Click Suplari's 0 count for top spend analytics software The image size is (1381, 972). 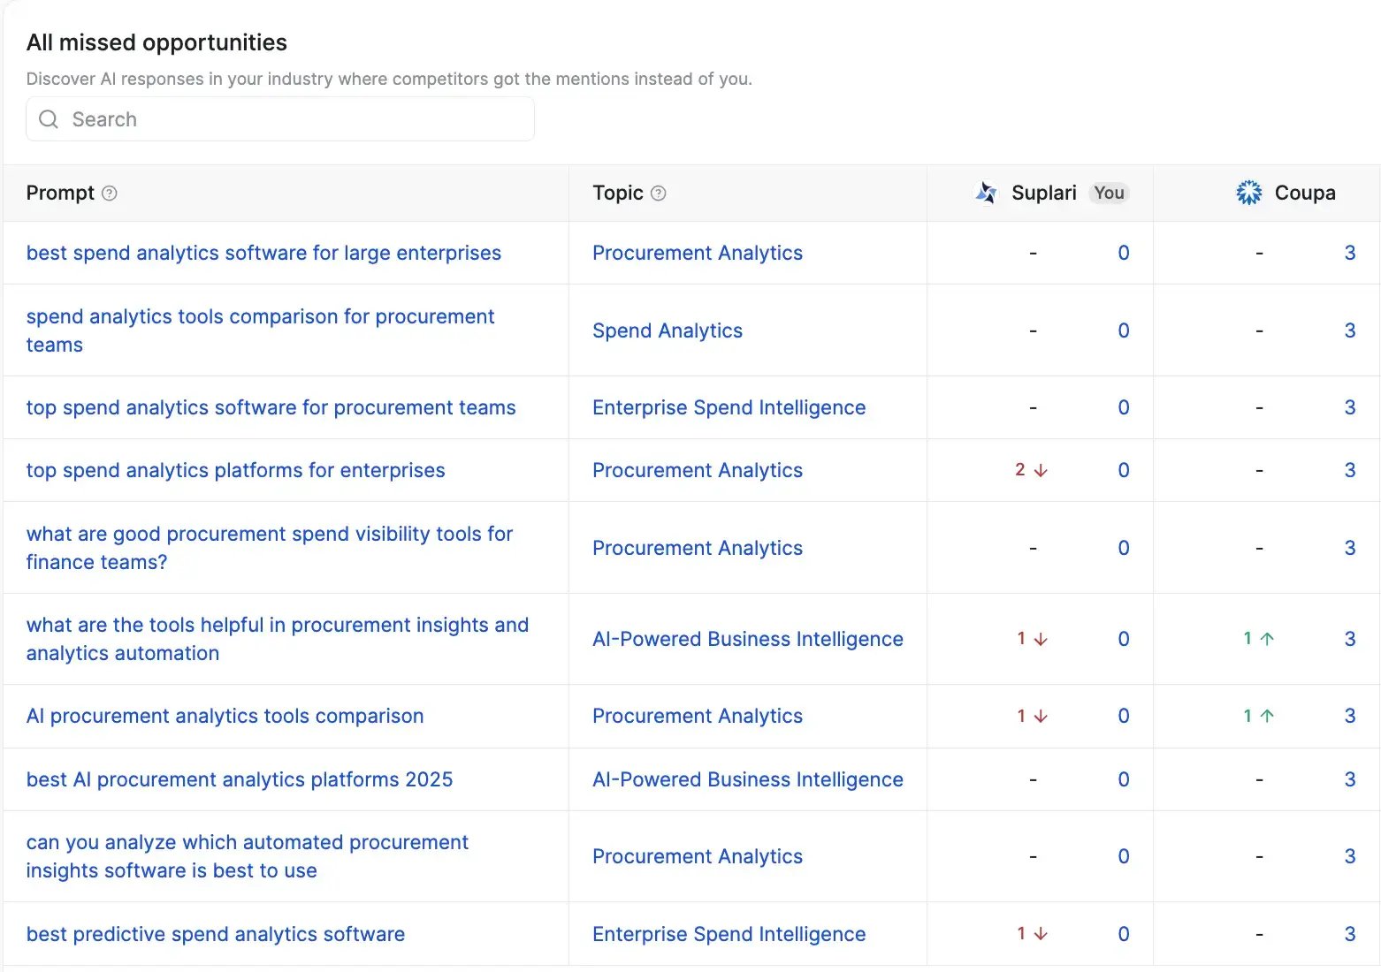(1124, 407)
